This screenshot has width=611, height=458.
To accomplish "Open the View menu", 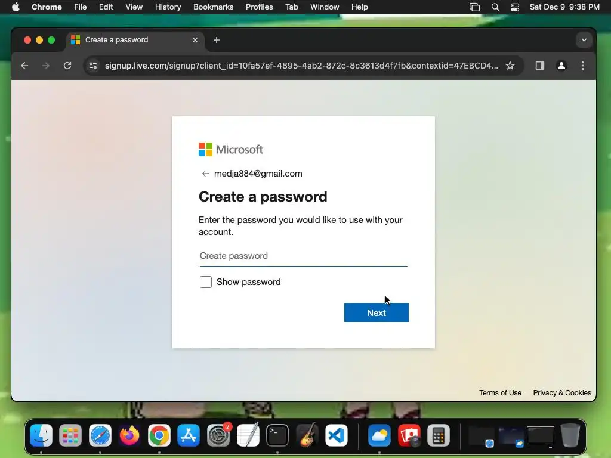I will pyautogui.click(x=134, y=7).
